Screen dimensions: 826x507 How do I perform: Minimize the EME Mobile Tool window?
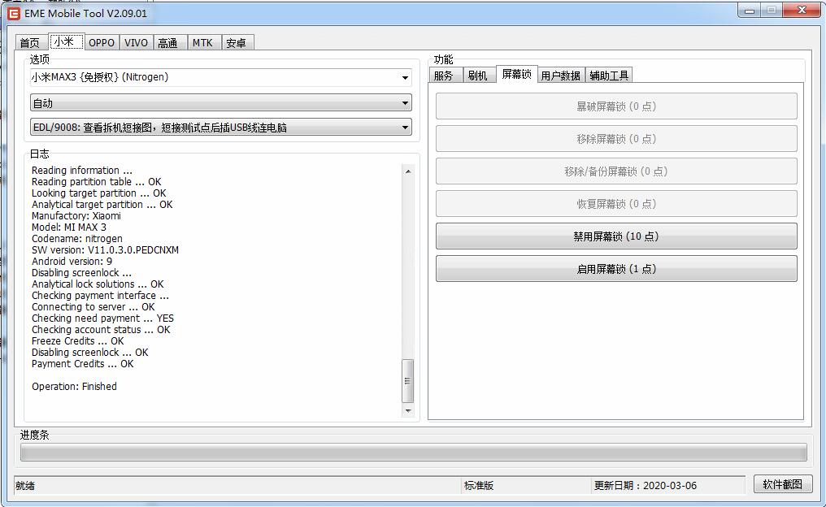point(749,10)
